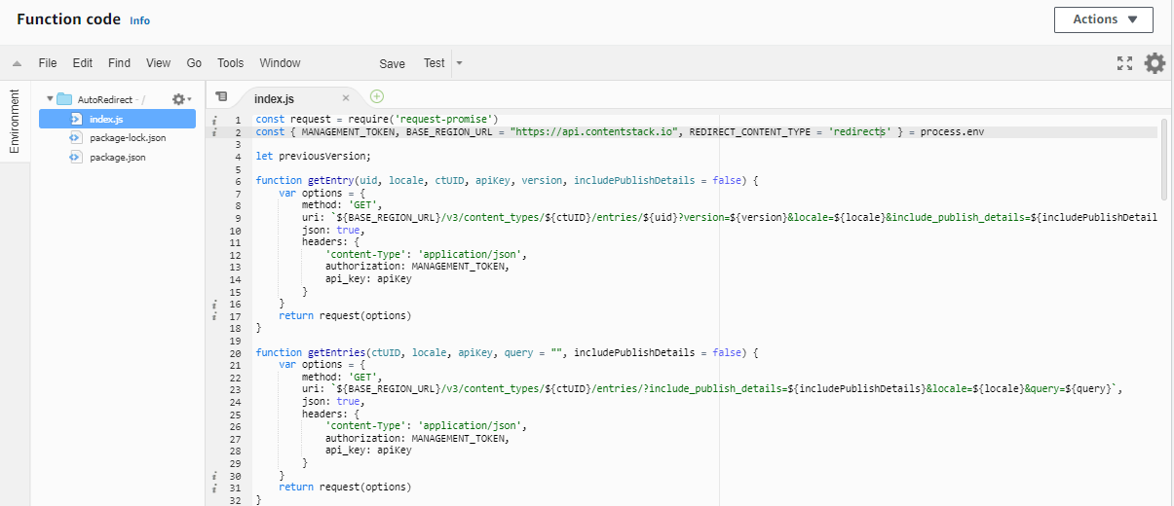Click the package.json file icon
The image size is (1174, 506).
coord(77,157)
